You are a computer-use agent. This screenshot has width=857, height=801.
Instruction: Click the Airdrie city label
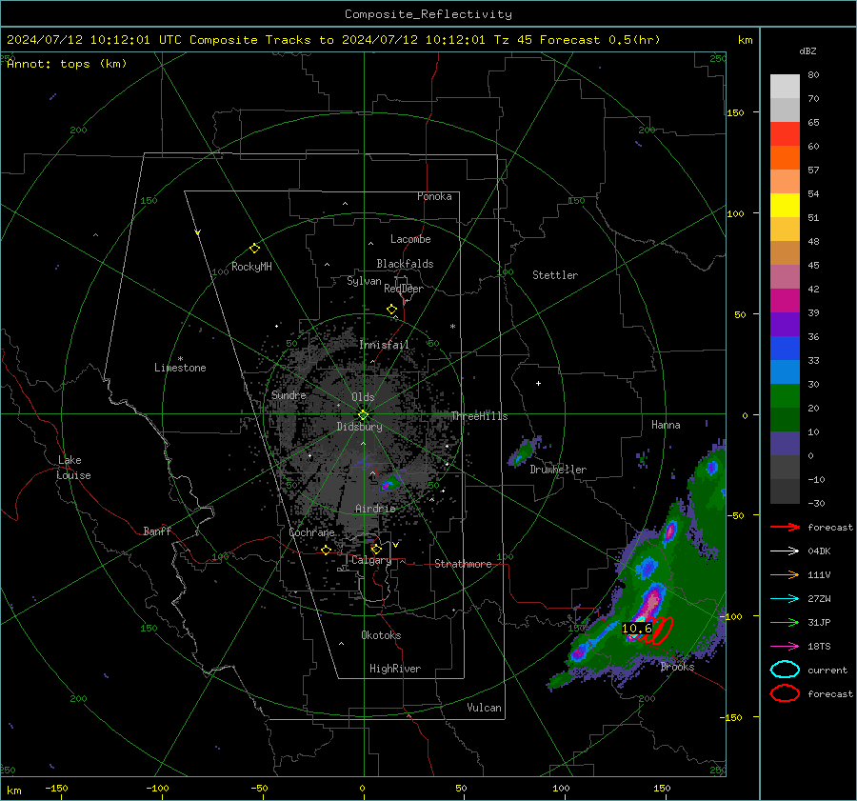pos(375,509)
